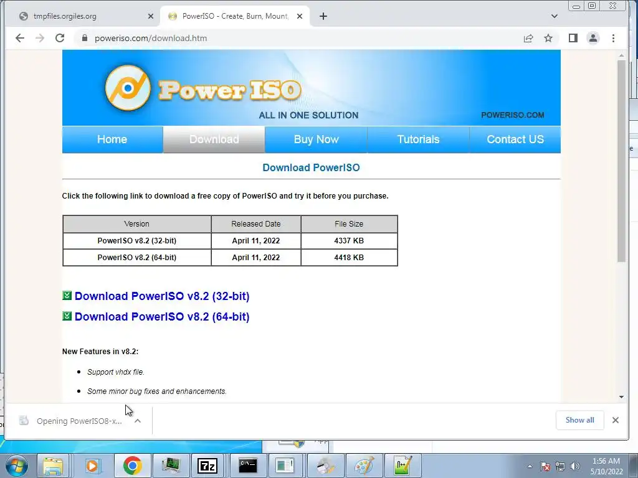Screen dimensions: 638x478
Task: Click the scrollbar down arrow
Action: click(x=621, y=397)
